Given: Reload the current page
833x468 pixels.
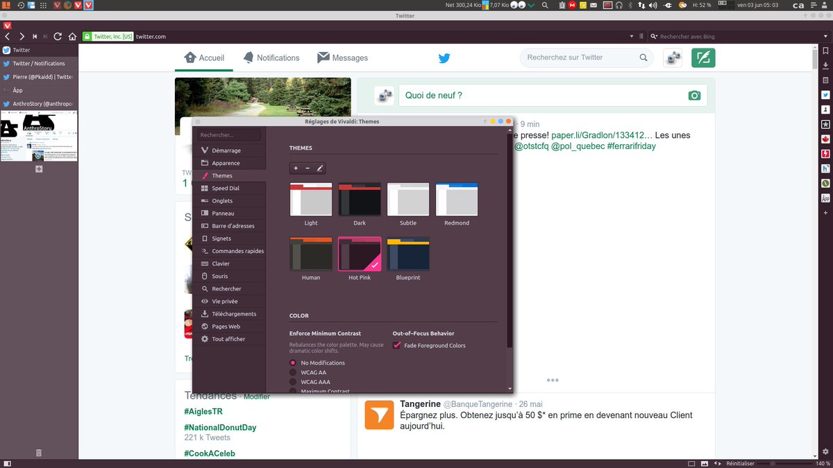Looking at the screenshot, I should point(58,36).
